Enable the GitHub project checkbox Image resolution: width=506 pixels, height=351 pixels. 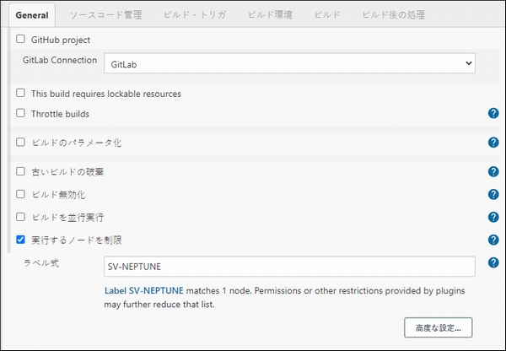coord(20,39)
